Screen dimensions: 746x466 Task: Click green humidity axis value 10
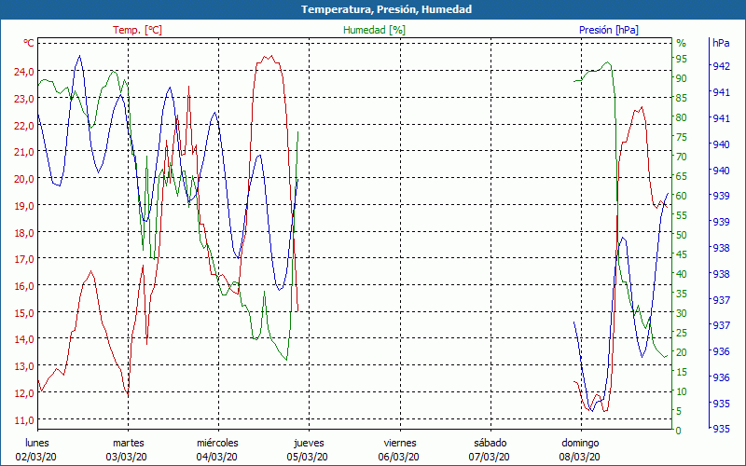tap(682, 391)
